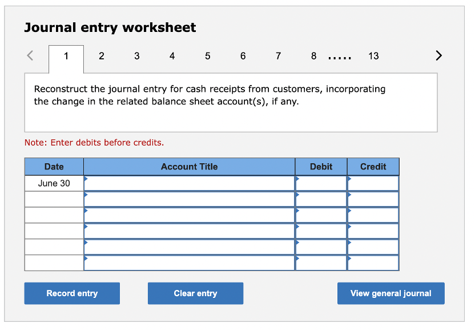Select the second row Credit marker
Screen dimensions: 475x331
tap(349, 195)
